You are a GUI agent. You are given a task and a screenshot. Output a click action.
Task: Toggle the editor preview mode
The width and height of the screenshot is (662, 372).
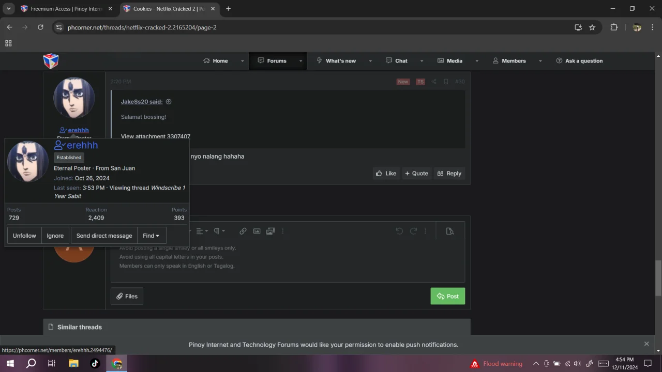coord(450,231)
